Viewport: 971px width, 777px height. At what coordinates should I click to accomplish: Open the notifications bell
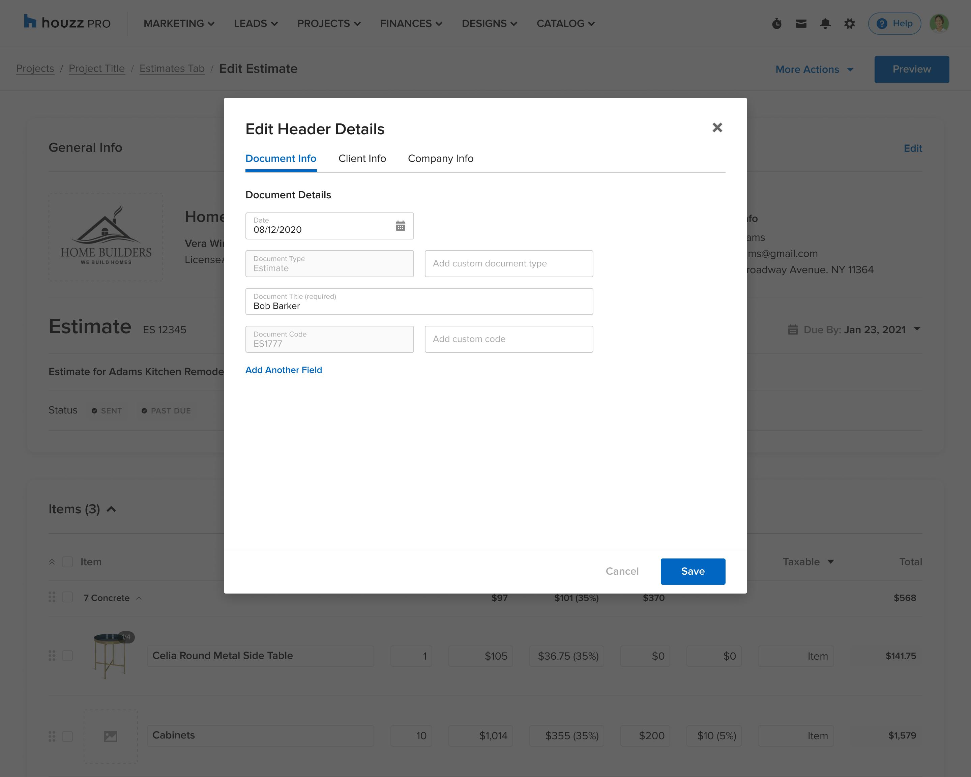tap(825, 23)
